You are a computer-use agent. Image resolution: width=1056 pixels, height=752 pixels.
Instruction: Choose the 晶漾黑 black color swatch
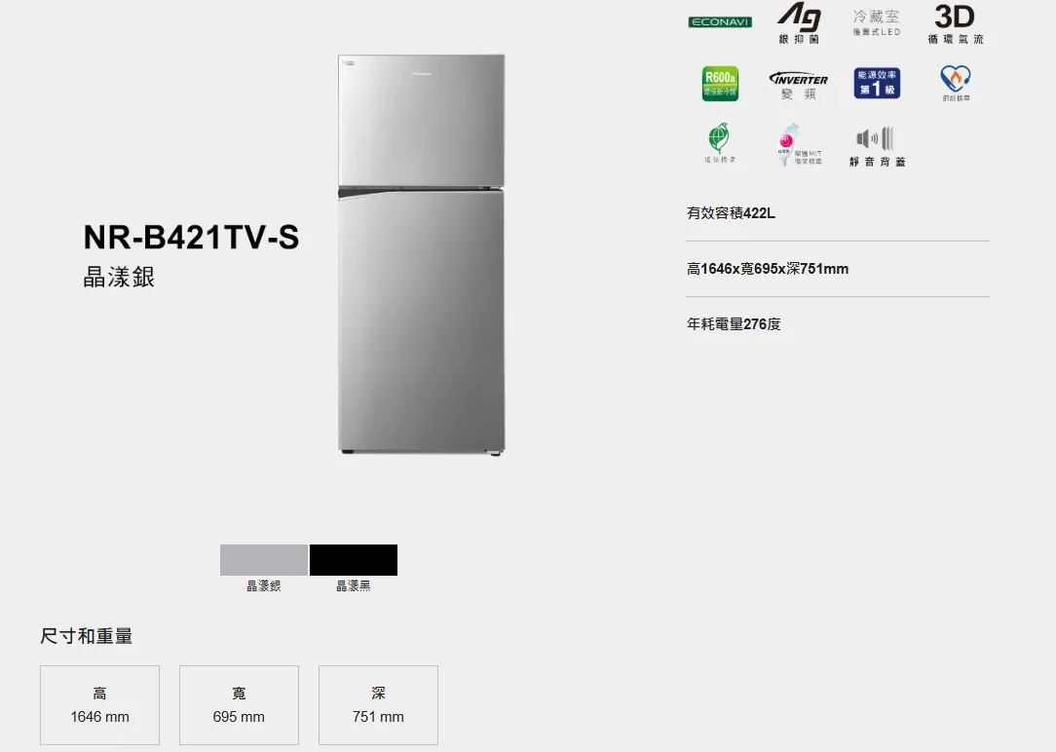coord(354,560)
